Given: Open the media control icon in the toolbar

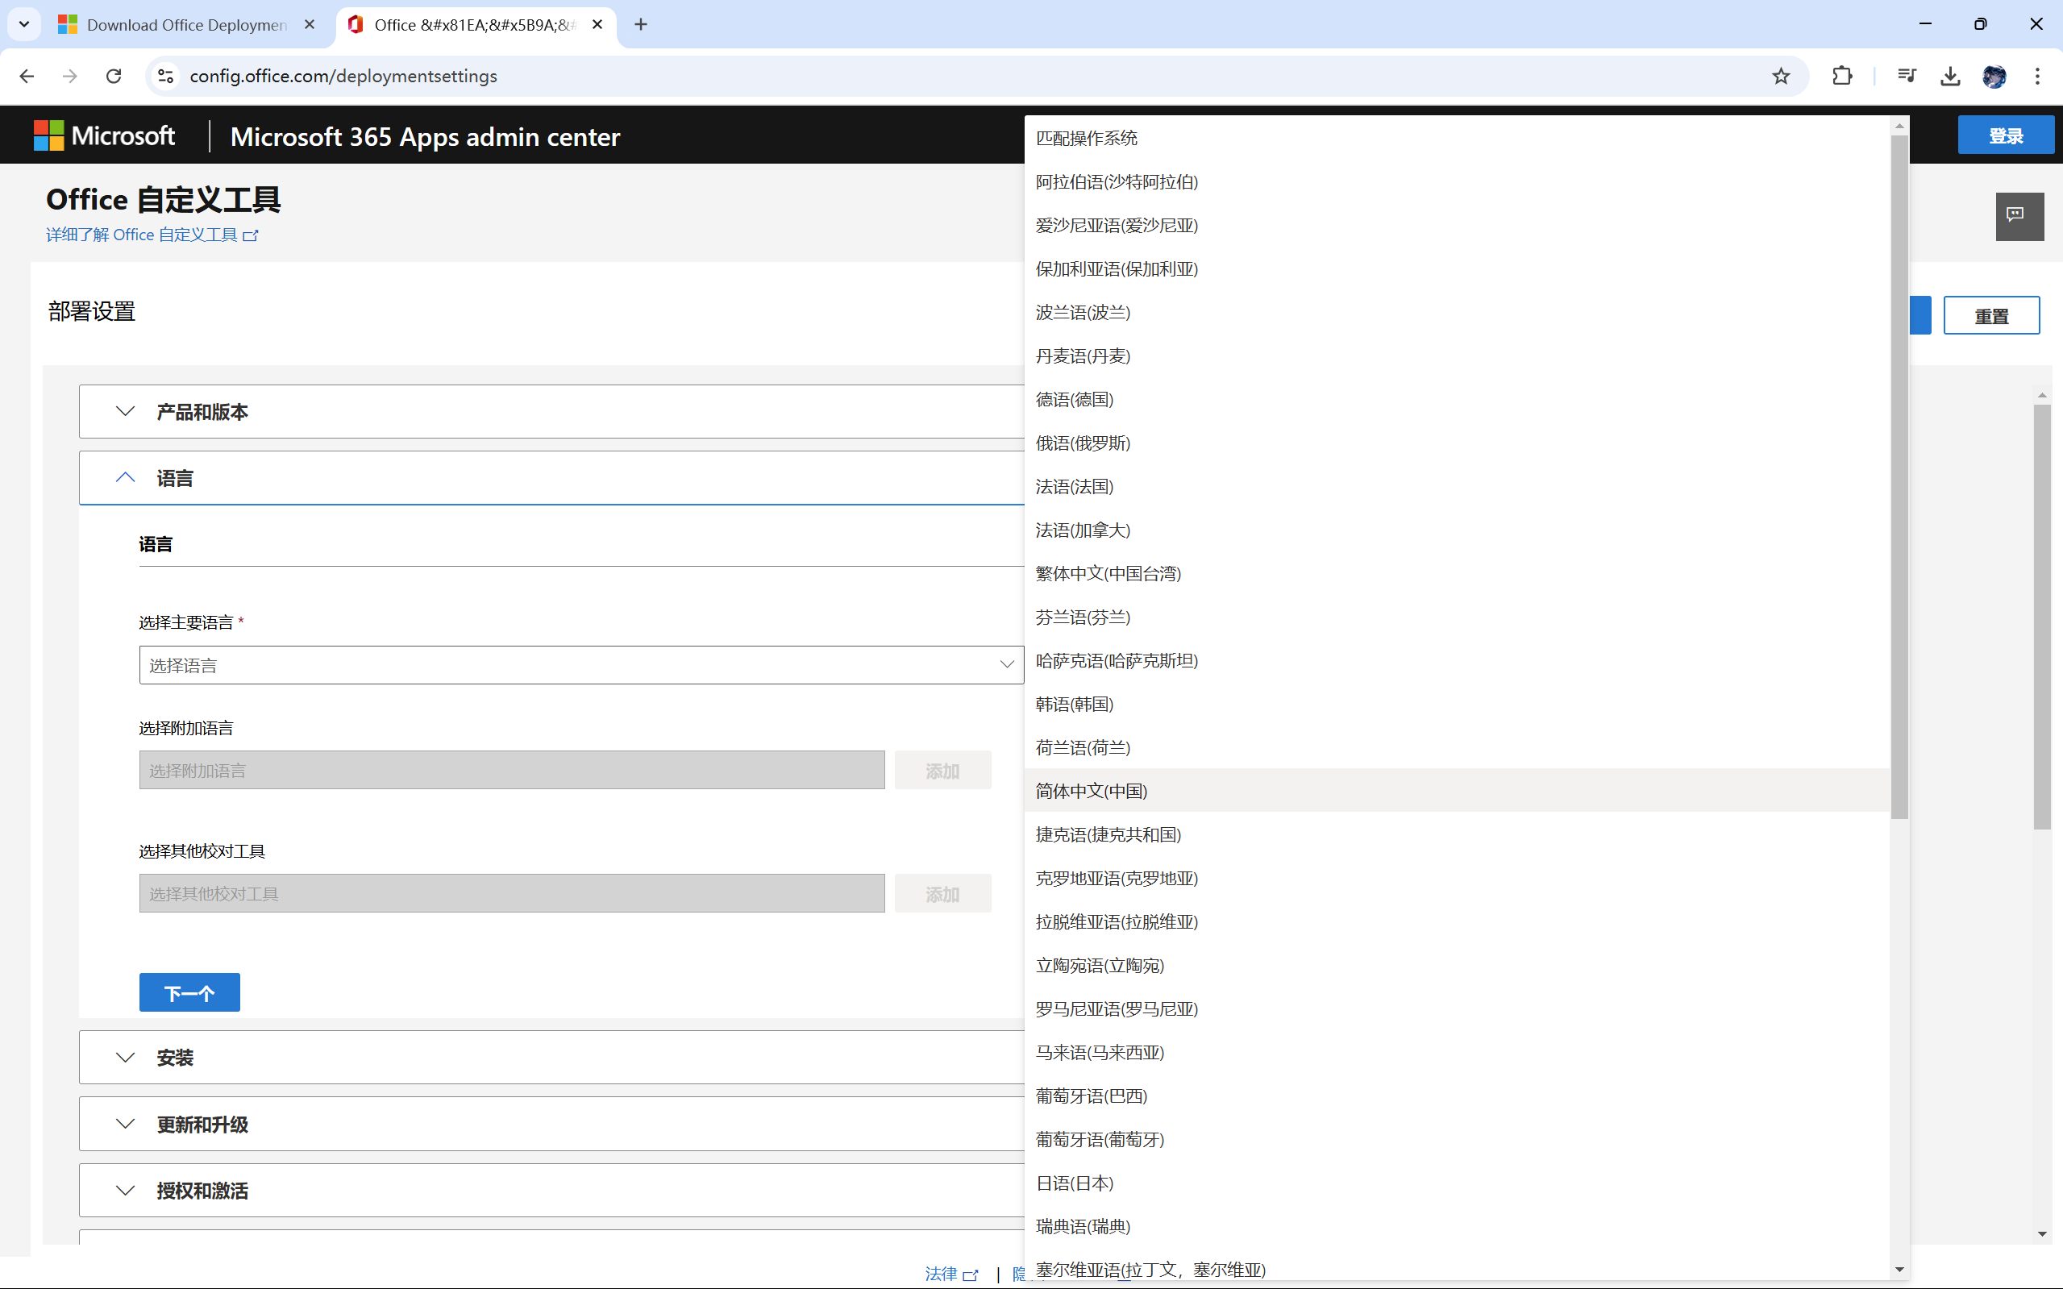Looking at the screenshot, I should 1907,76.
